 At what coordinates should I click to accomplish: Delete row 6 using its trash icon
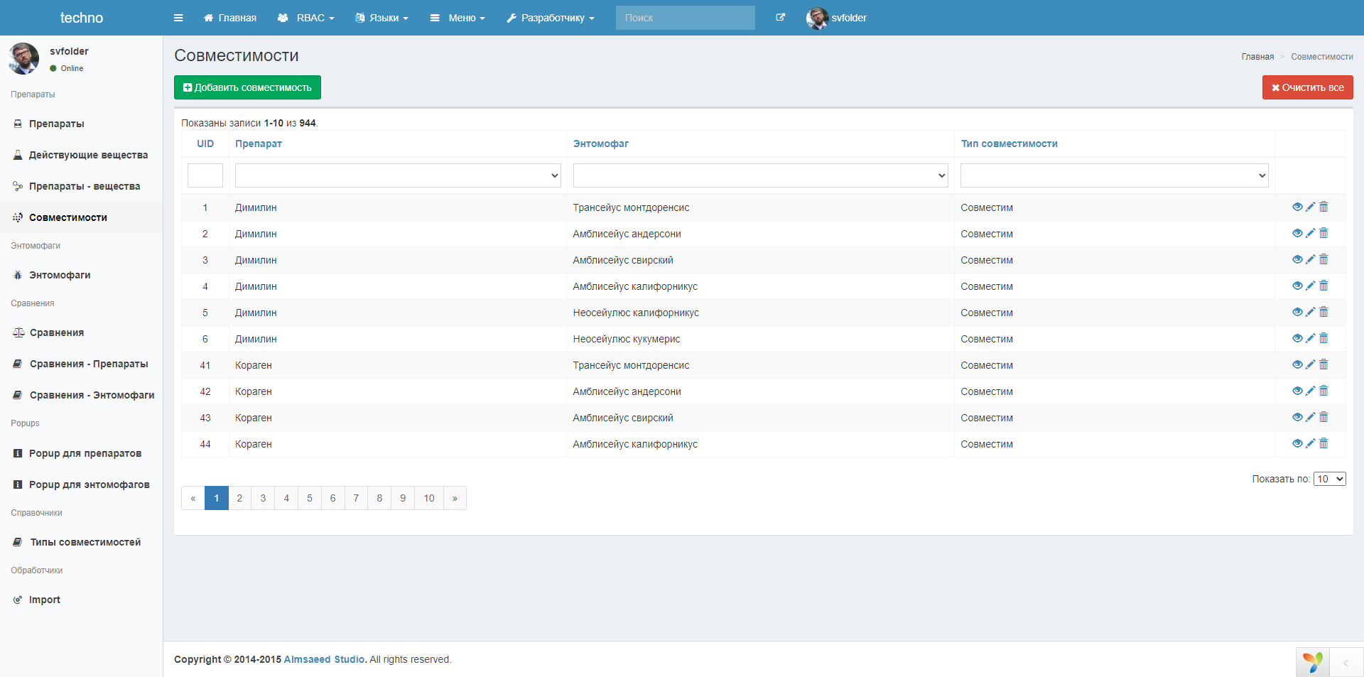point(1324,339)
